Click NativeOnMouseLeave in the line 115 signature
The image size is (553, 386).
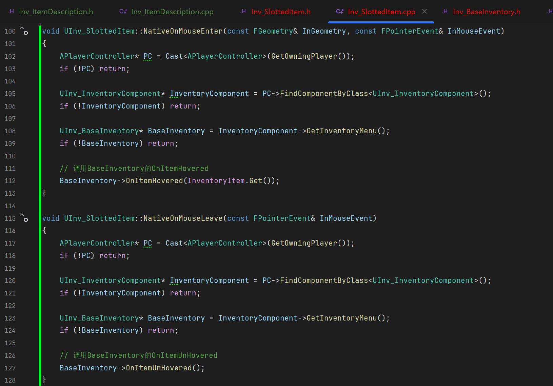[x=183, y=218]
